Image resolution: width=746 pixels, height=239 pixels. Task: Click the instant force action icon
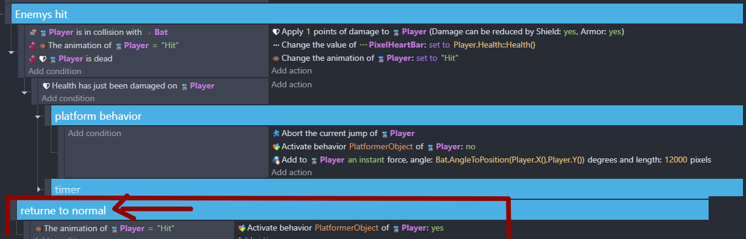tap(276, 160)
